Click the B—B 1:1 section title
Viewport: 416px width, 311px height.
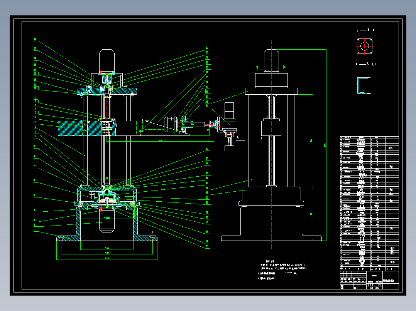click(x=366, y=30)
